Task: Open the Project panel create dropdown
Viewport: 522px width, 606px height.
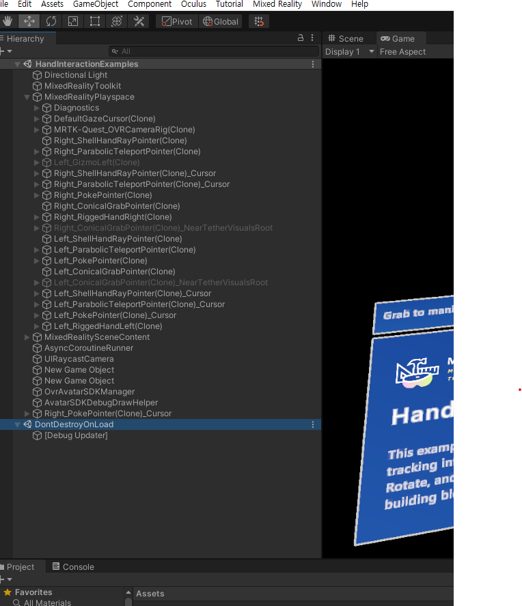Action: coord(7,579)
